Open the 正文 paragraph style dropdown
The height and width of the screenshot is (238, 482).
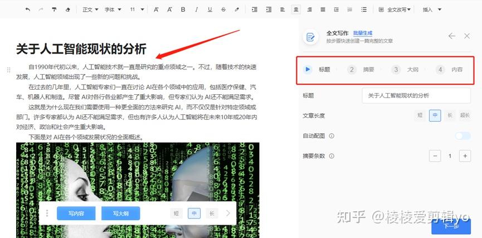click(90, 9)
